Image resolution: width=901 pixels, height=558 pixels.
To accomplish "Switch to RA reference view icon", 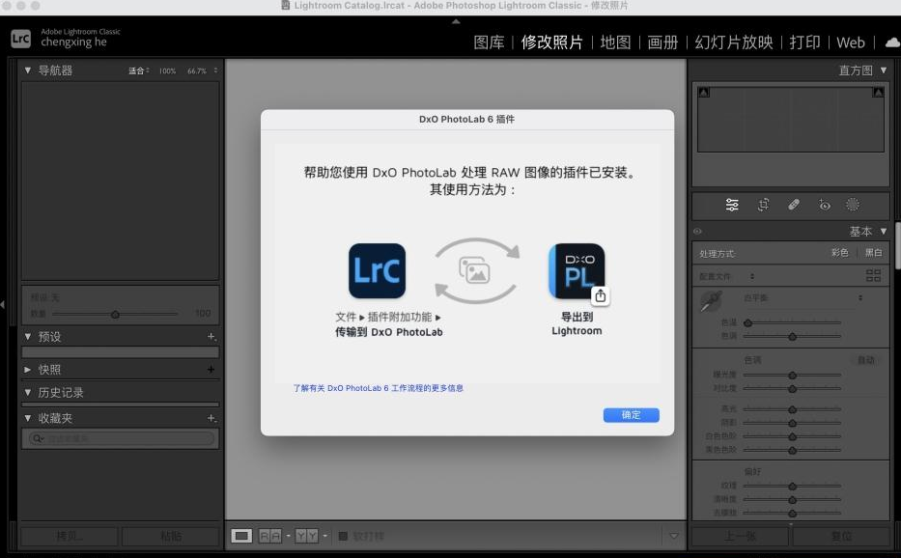I will [x=270, y=536].
